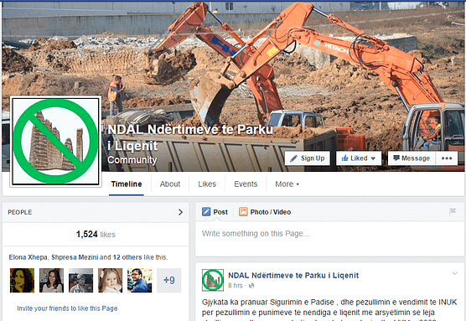Click the Message button

[x=412, y=158]
